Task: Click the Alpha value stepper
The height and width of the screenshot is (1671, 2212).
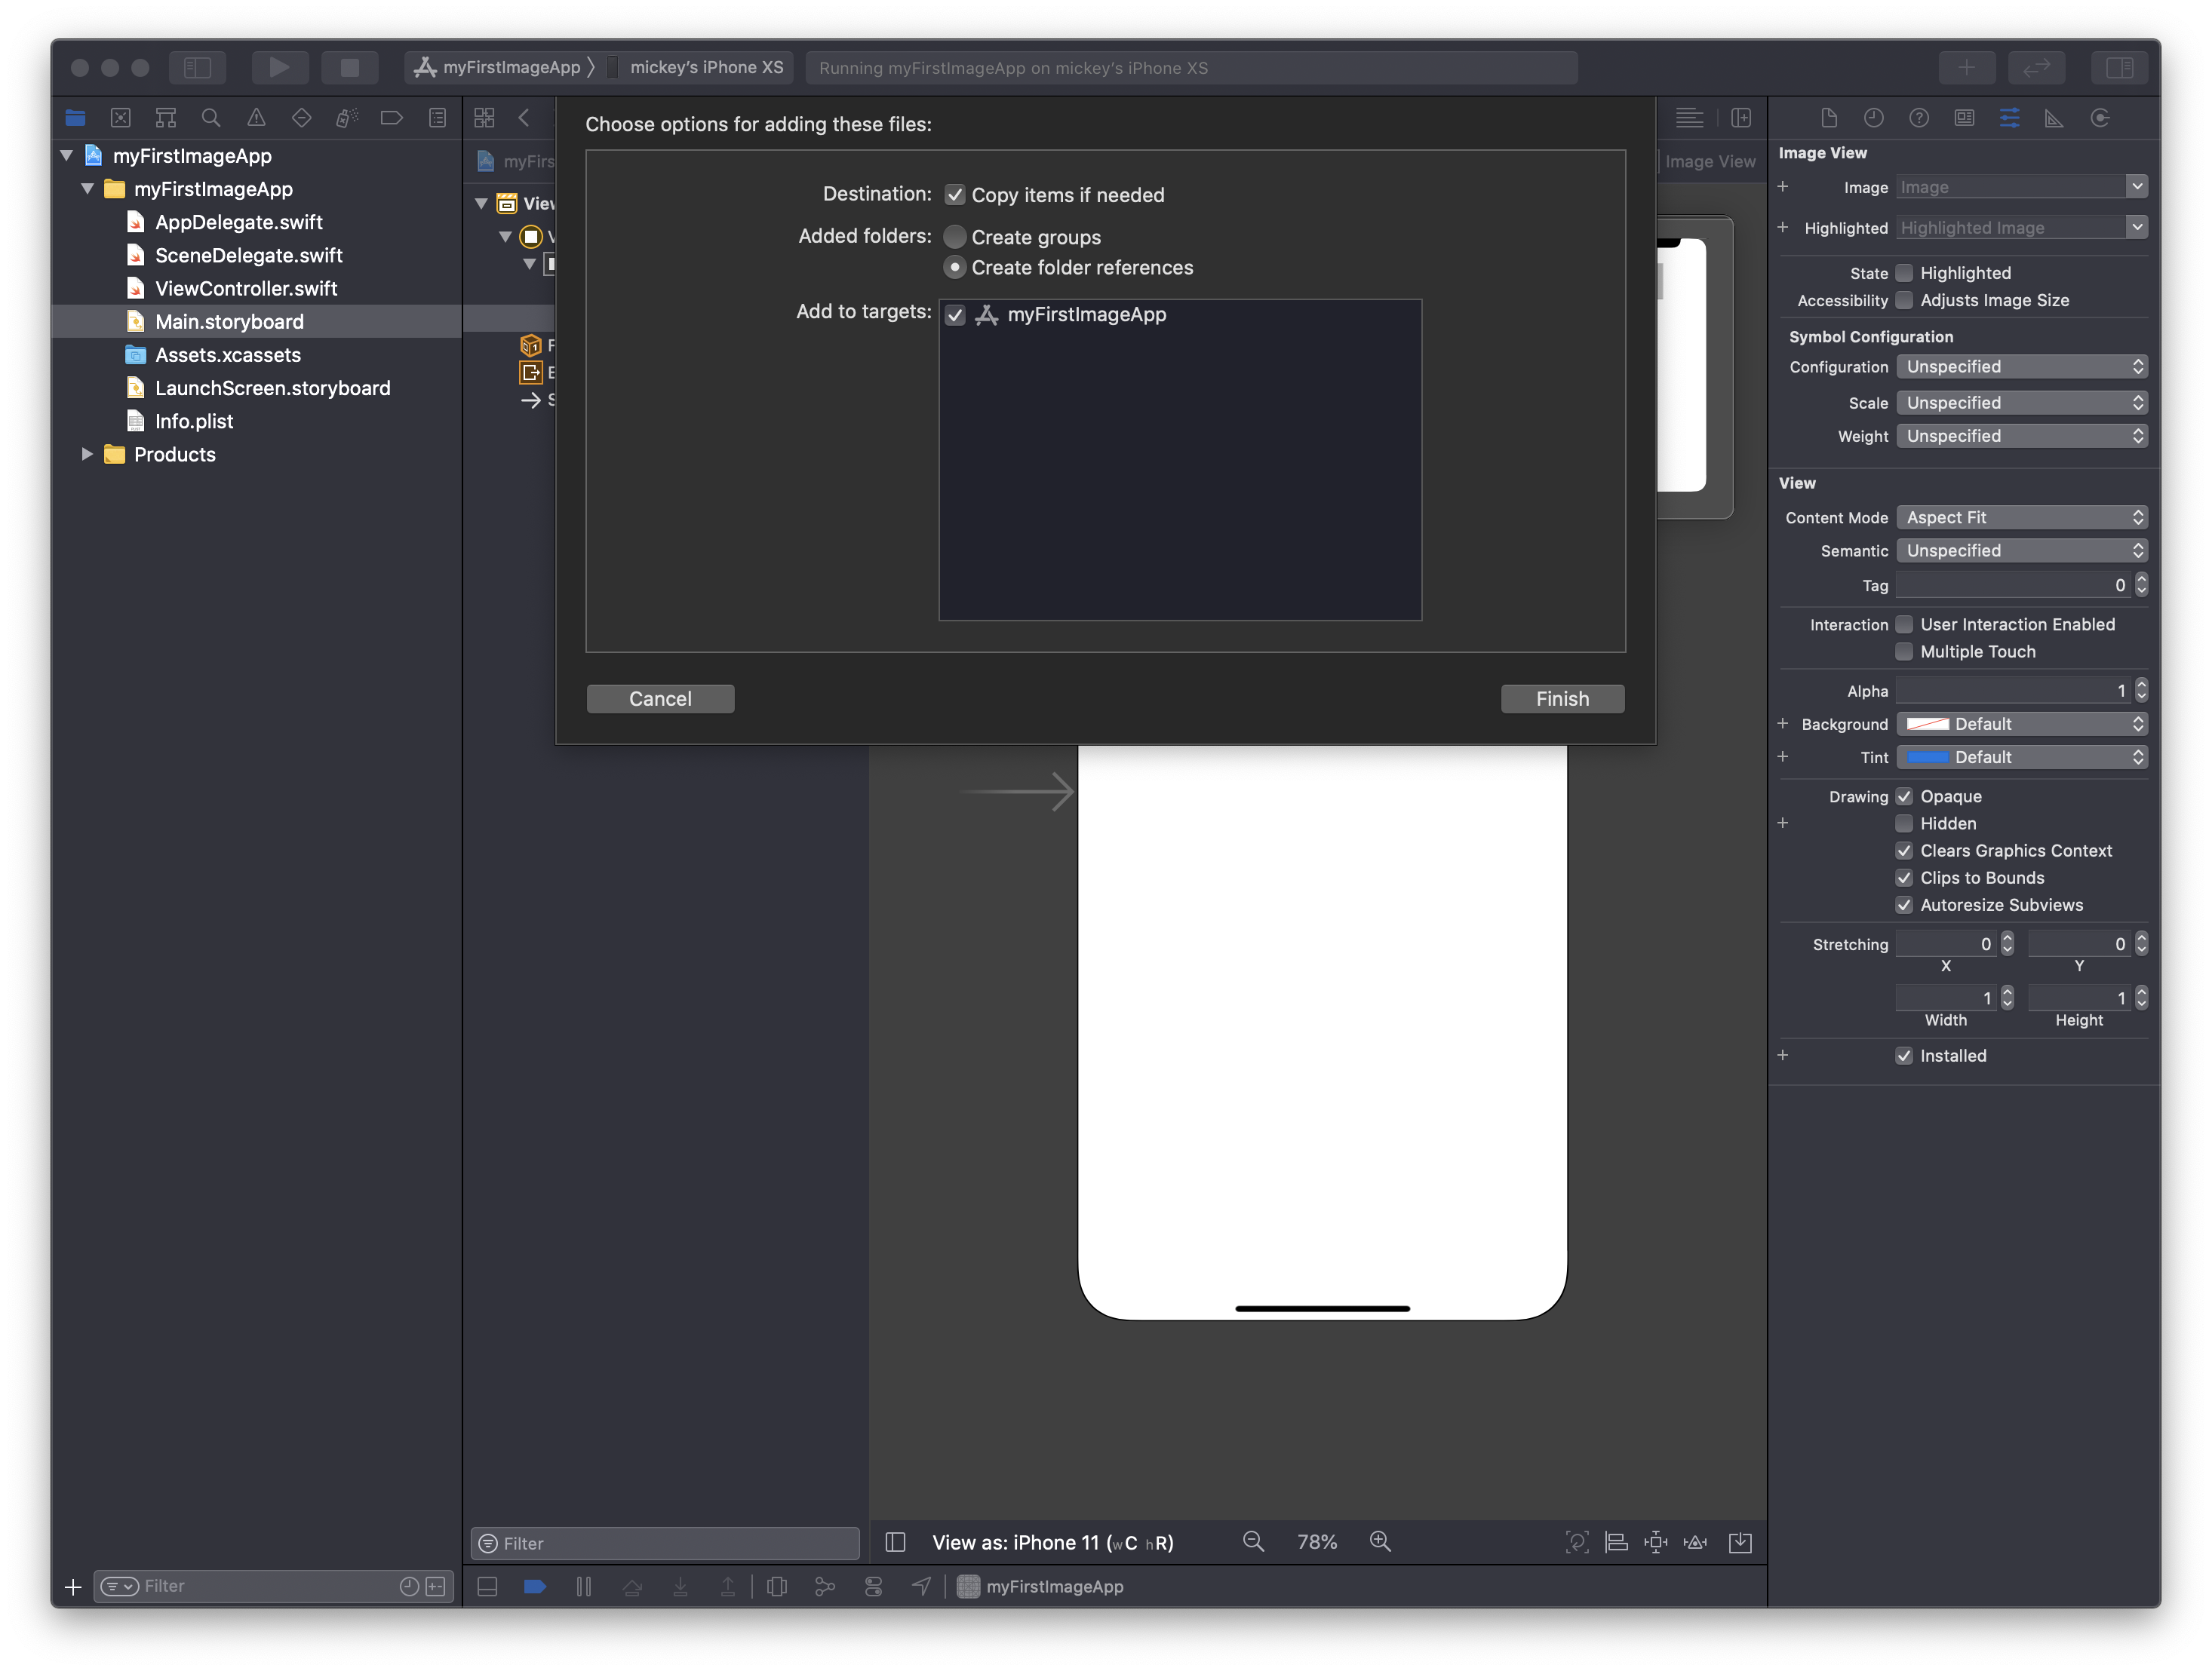Action: click(2141, 689)
